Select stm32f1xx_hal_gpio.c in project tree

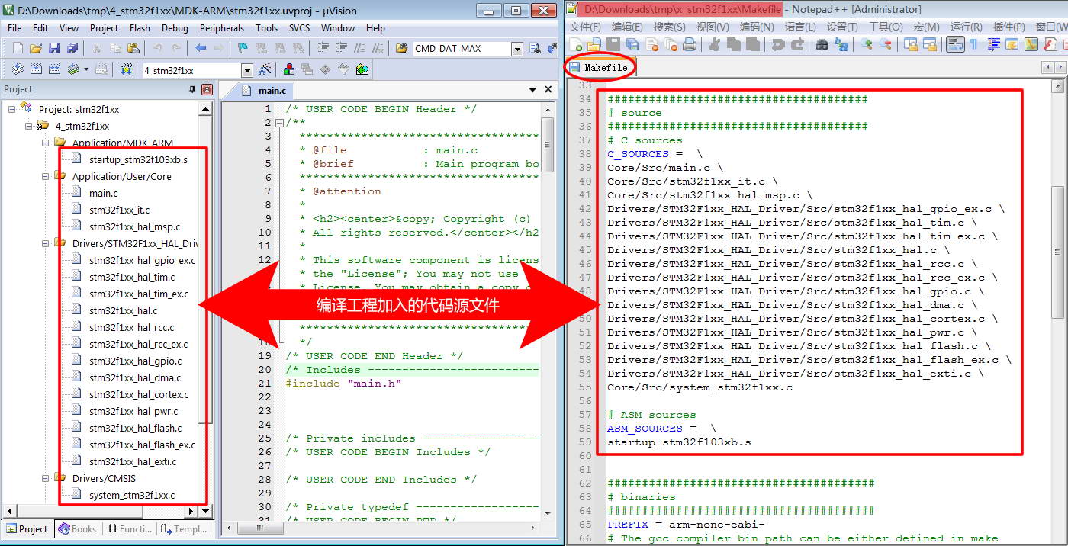135,361
